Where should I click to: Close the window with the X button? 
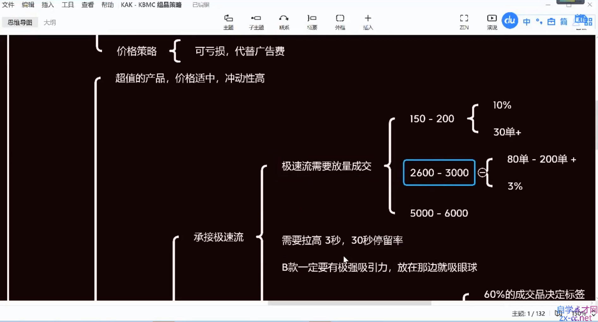[x=589, y=4]
